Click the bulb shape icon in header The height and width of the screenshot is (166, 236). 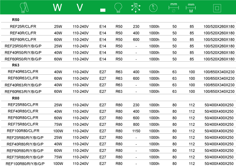point(119,7)
